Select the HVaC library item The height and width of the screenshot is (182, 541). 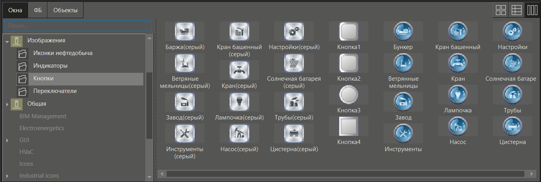coord(27,152)
